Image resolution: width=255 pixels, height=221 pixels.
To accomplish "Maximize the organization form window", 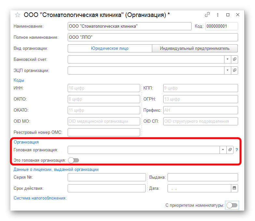I will [x=228, y=15].
